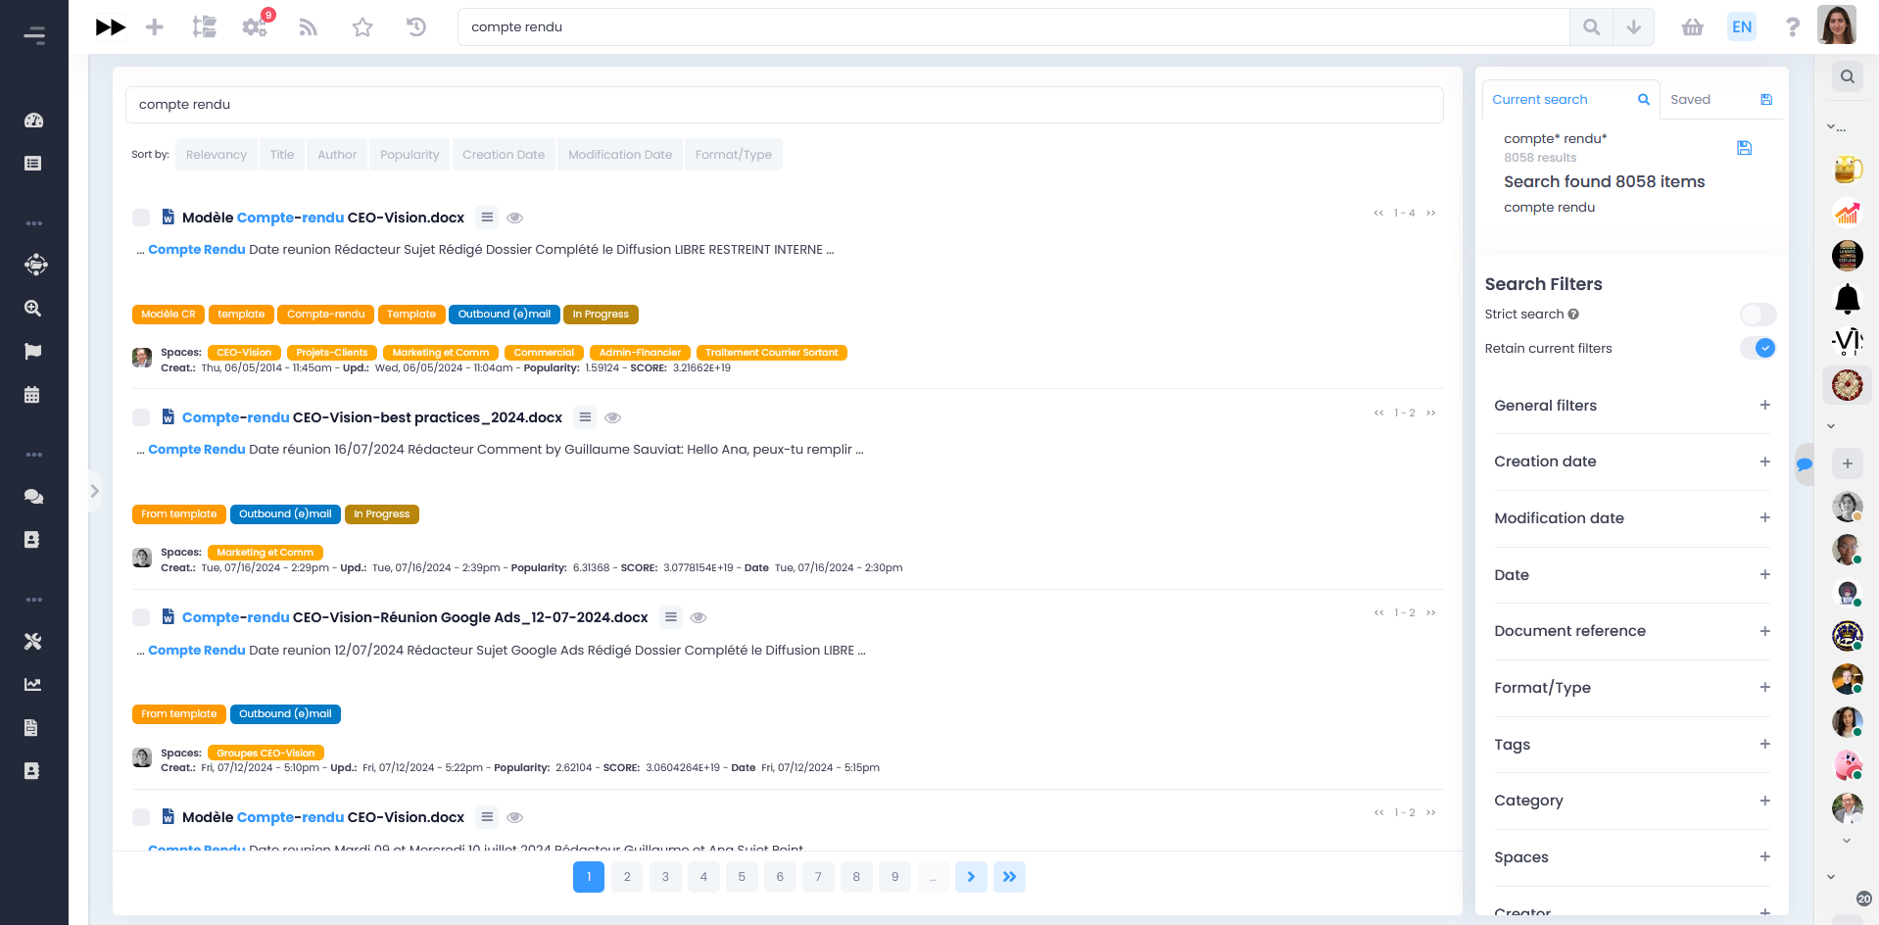Open the magnifier zoom search icon in sidebar
1879x925 pixels.
33,307
